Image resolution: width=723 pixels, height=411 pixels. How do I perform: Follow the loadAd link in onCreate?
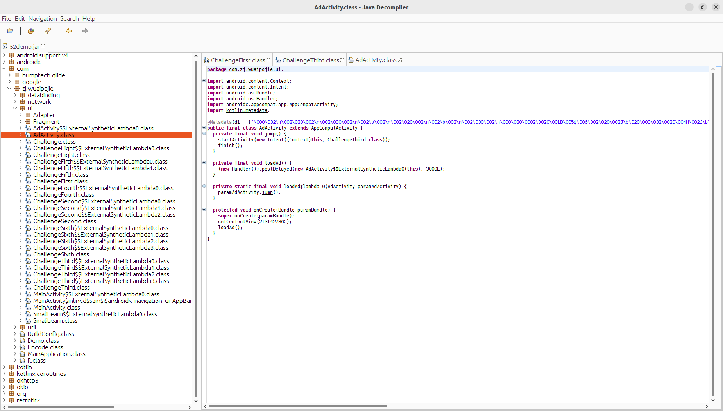pos(226,228)
